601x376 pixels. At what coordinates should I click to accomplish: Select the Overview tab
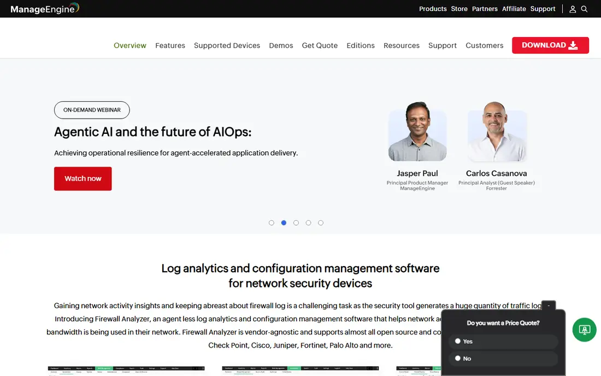pyautogui.click(x=130, y=45)
